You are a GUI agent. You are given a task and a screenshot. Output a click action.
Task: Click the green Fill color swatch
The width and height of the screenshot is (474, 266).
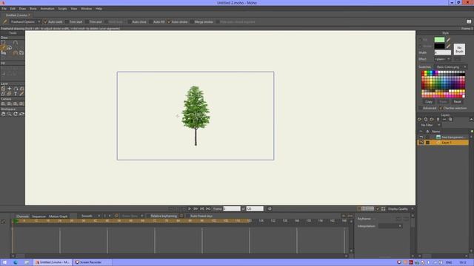439,39
